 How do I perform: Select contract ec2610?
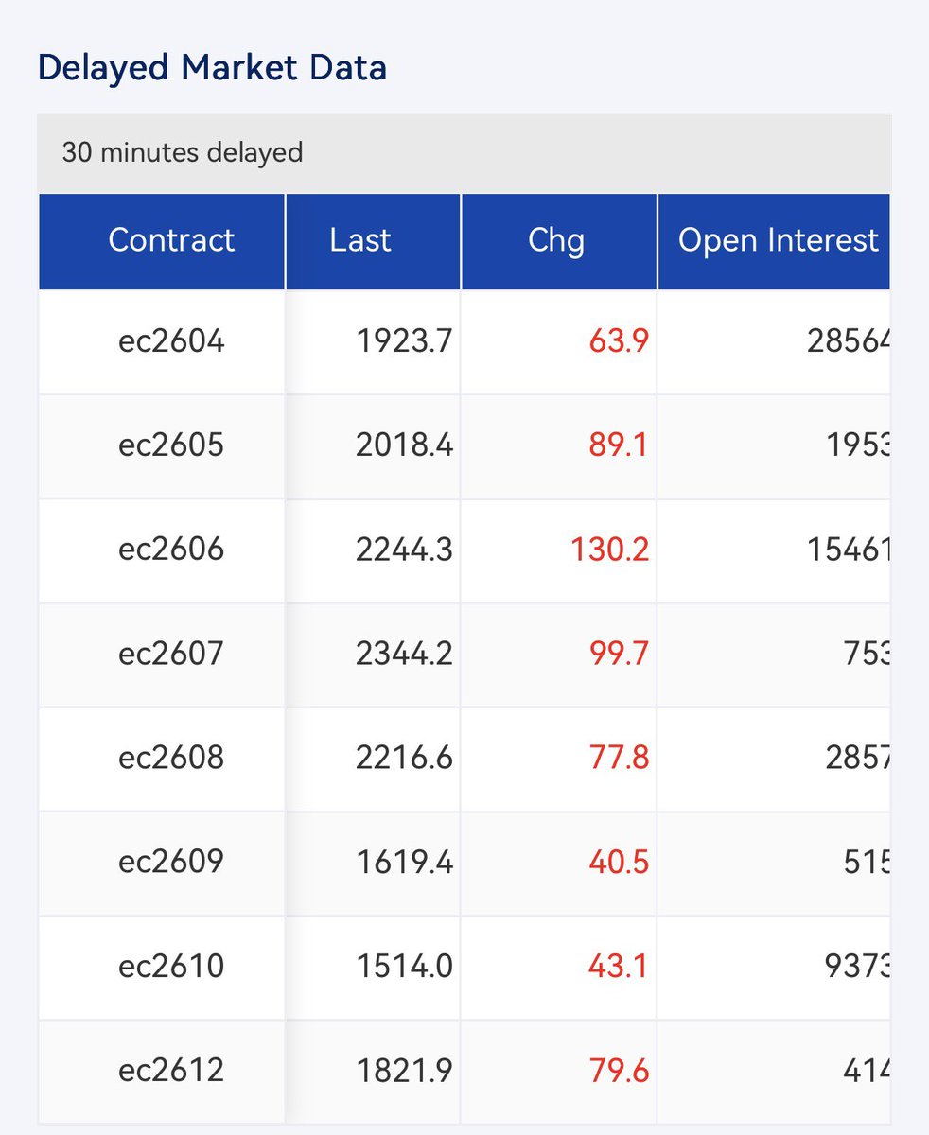click(x=171, y=967)
